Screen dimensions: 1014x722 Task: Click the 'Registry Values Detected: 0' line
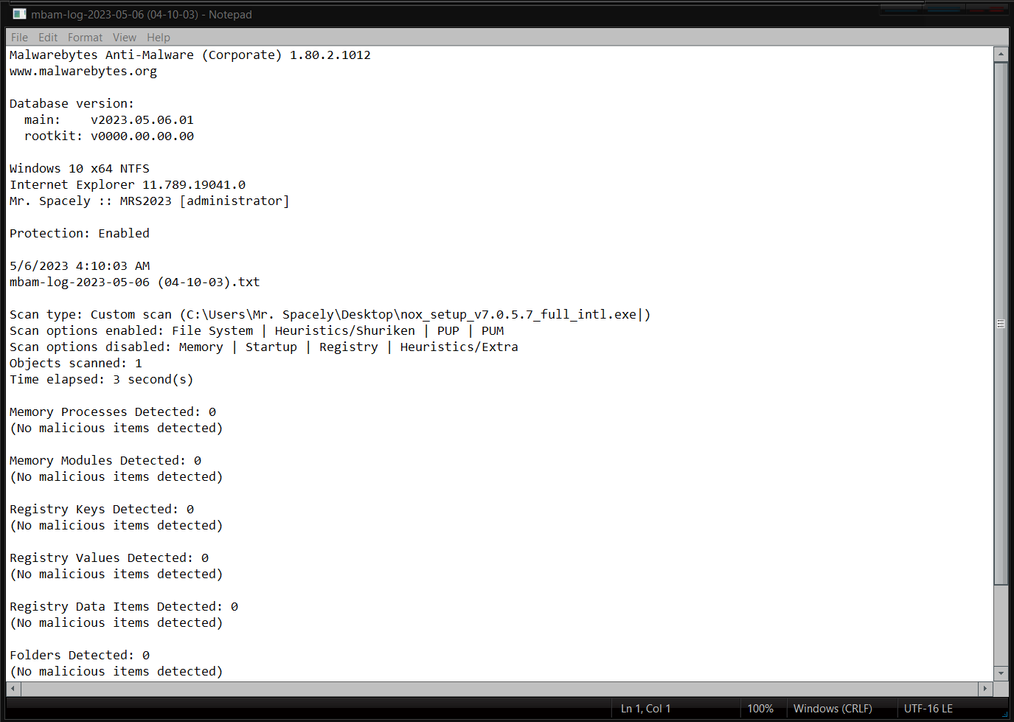click(x=109, y=558)
